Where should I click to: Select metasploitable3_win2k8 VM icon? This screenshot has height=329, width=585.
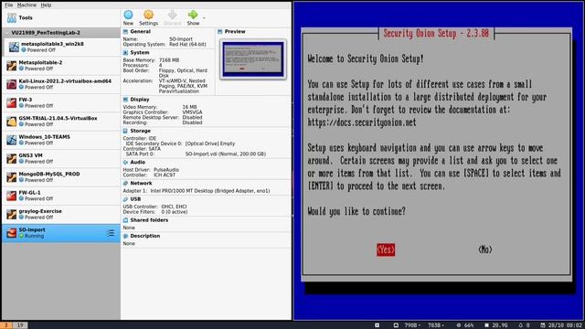point(15,47)
